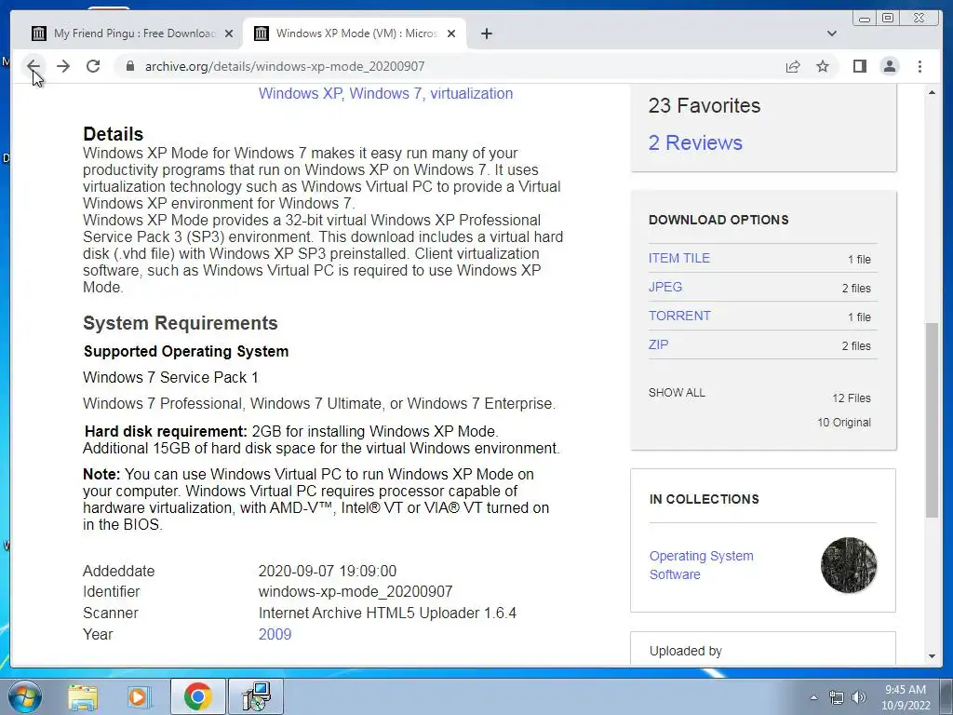Viewport: 953px width, 715px height.
Task: Click the page scrollbar up arrow
Action: (932, 92)
